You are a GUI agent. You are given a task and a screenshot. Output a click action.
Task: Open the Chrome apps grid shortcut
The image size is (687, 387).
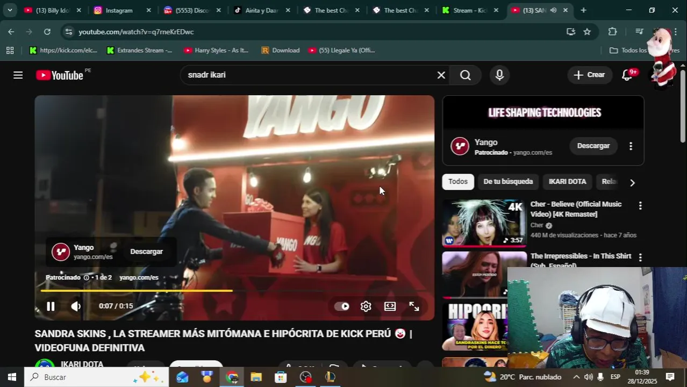click(10, 51)
